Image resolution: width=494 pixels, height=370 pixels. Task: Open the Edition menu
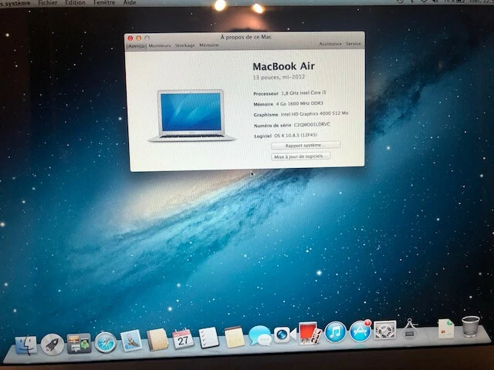tap(76, 2)
